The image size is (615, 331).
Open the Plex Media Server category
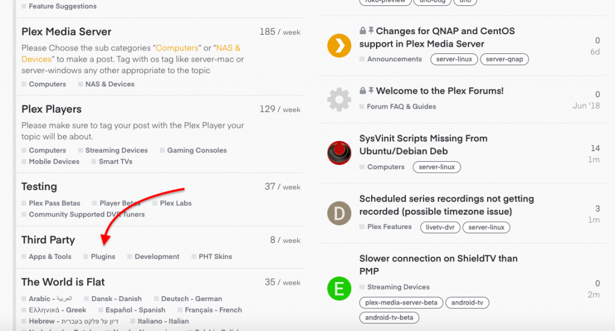66,32
